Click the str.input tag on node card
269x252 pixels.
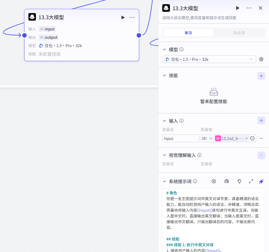pos(47,29)
